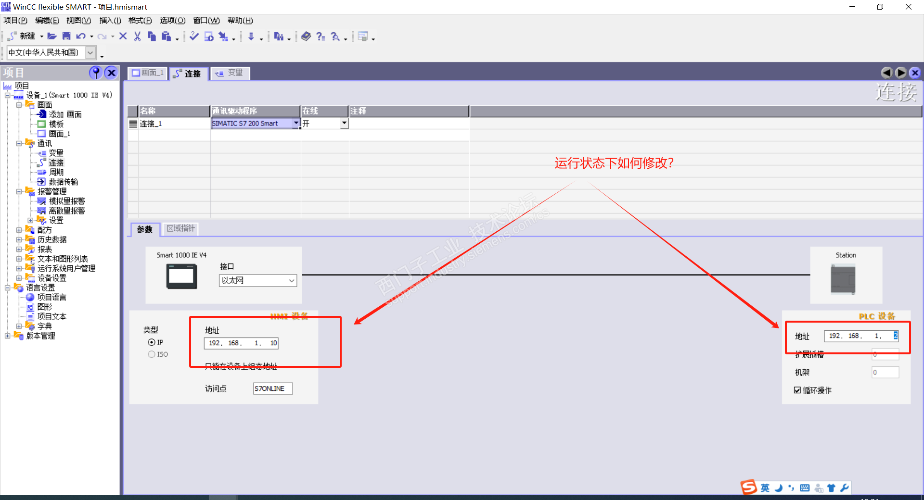Image resolution: width=924 pixels, height=500 pixels.
Task: Click the question mark search help icon
Action: [335, 36]
